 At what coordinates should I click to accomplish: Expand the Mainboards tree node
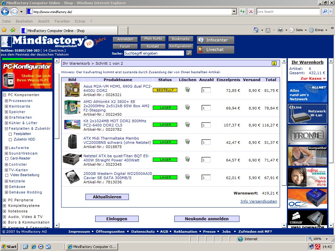tap(7, 106)
